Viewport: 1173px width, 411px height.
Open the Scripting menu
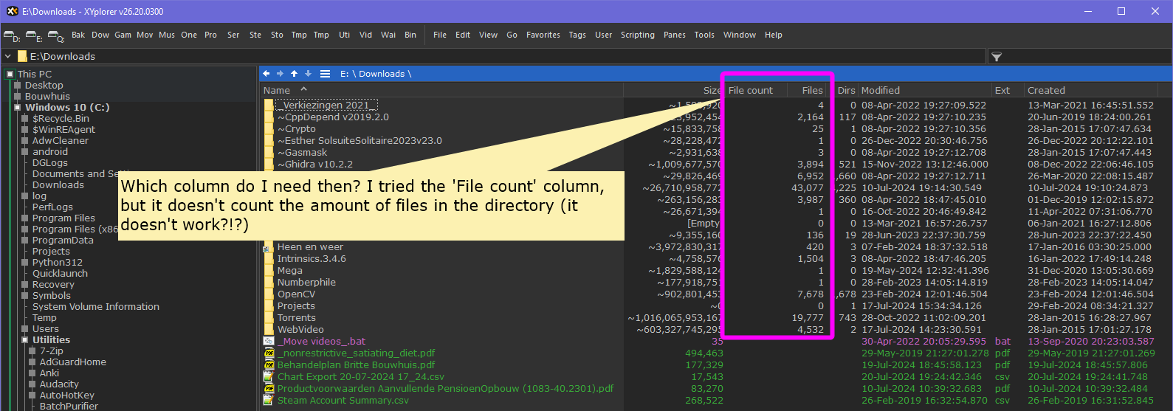(638, 35)
